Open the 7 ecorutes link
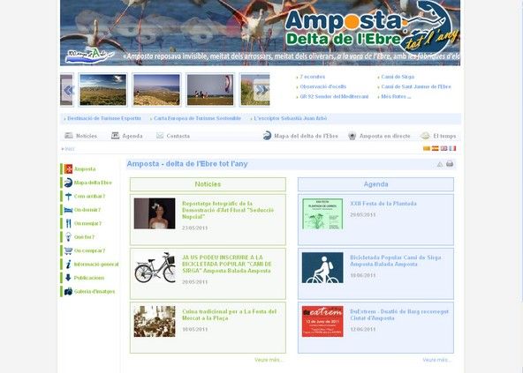Viewport: 523px width, 373px height. 312,77
